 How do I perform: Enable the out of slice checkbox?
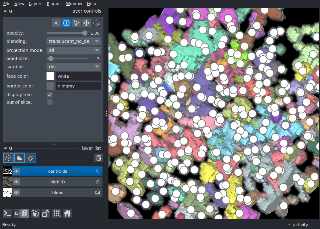(x=50, y=102)
